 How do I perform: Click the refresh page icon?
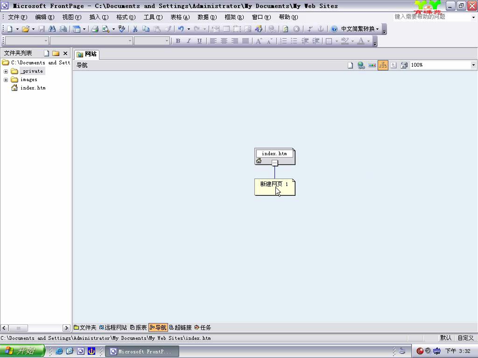coord(286,29)
